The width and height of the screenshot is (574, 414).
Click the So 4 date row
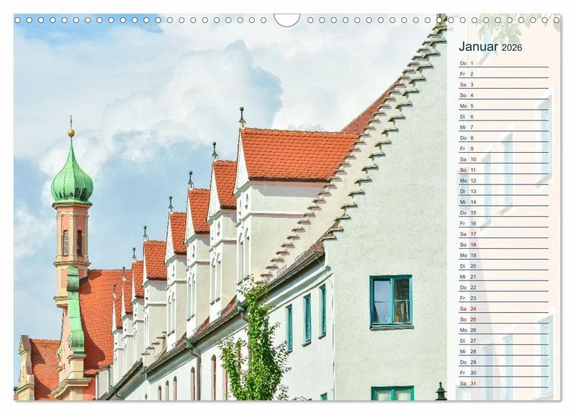click(x=503, y=95)
